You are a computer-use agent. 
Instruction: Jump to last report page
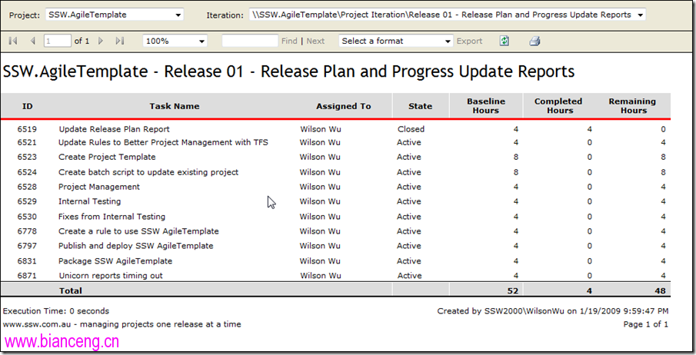(x=120, y=41)
